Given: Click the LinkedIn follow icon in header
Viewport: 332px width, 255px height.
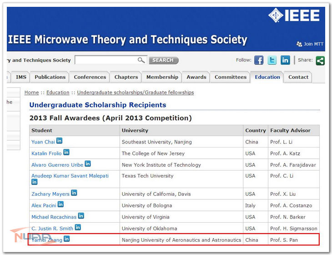Looking at the screenshot, I should point(285,60).
